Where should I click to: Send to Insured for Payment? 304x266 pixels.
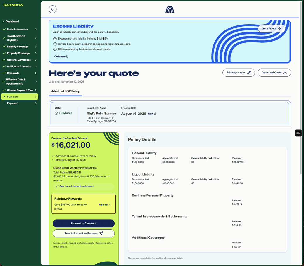[84, 234]
